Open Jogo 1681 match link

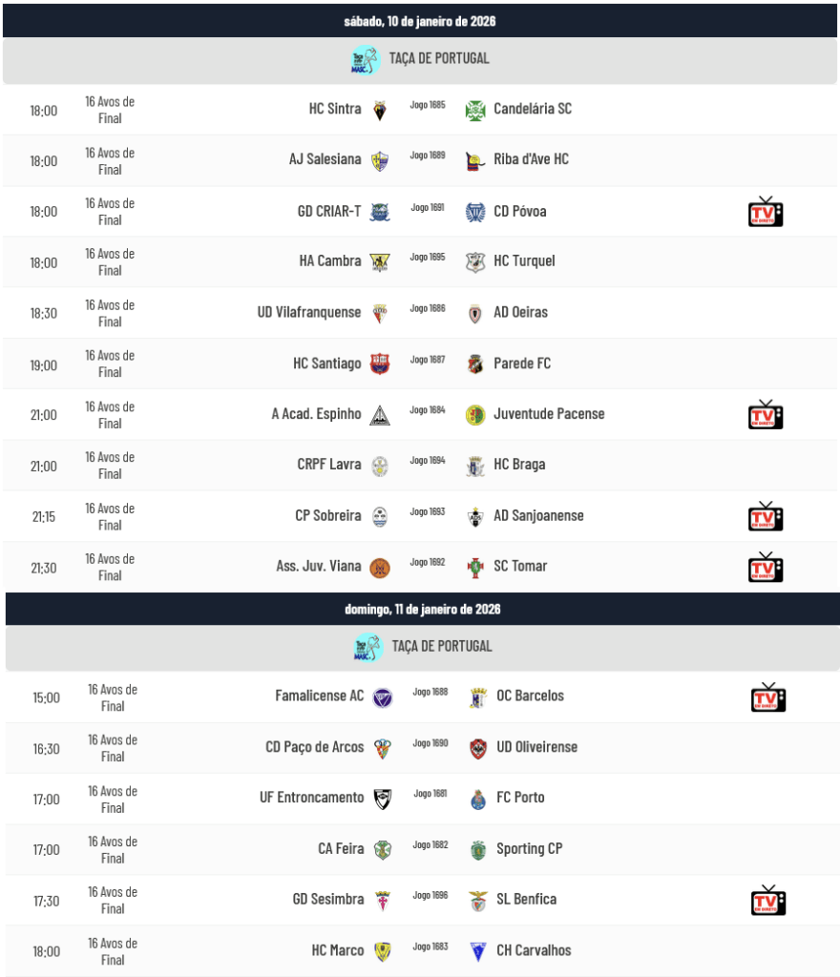pyautogui.click(x=430, y=794)
